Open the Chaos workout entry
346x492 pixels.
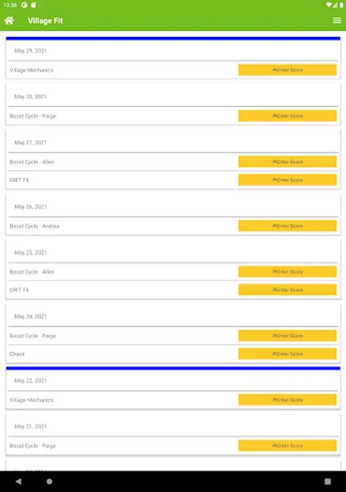pyautogui.click(x=17, y=354)
